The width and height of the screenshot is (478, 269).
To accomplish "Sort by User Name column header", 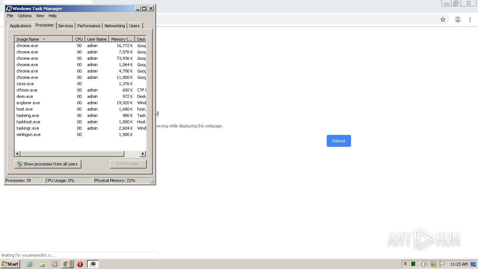I will 97,39.
